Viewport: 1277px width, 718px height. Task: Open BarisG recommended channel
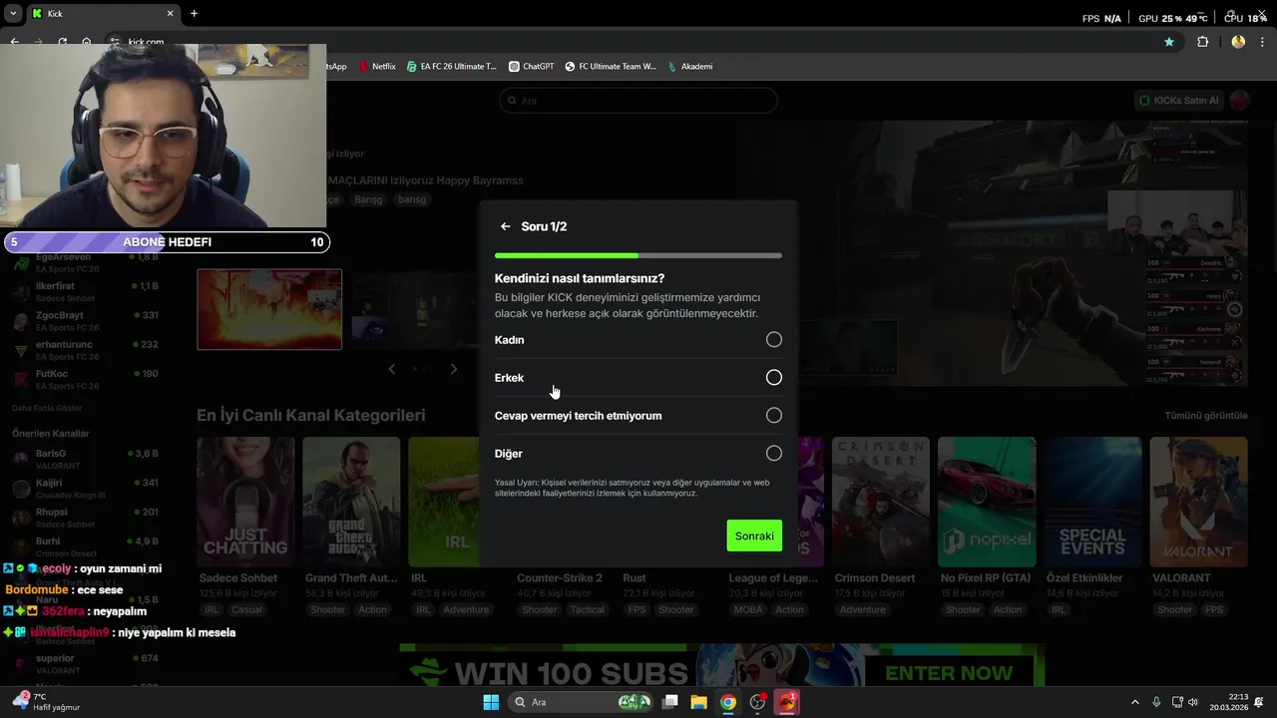click(85, 458)
